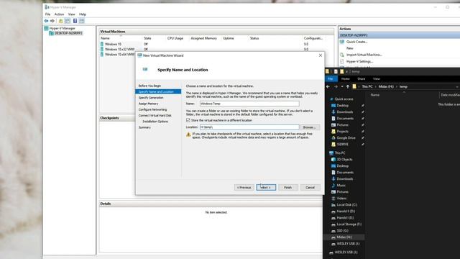This screenshot has width=460, height=259.
Task: Click New in the Actions pane
Action: click(x=350, y=48)
